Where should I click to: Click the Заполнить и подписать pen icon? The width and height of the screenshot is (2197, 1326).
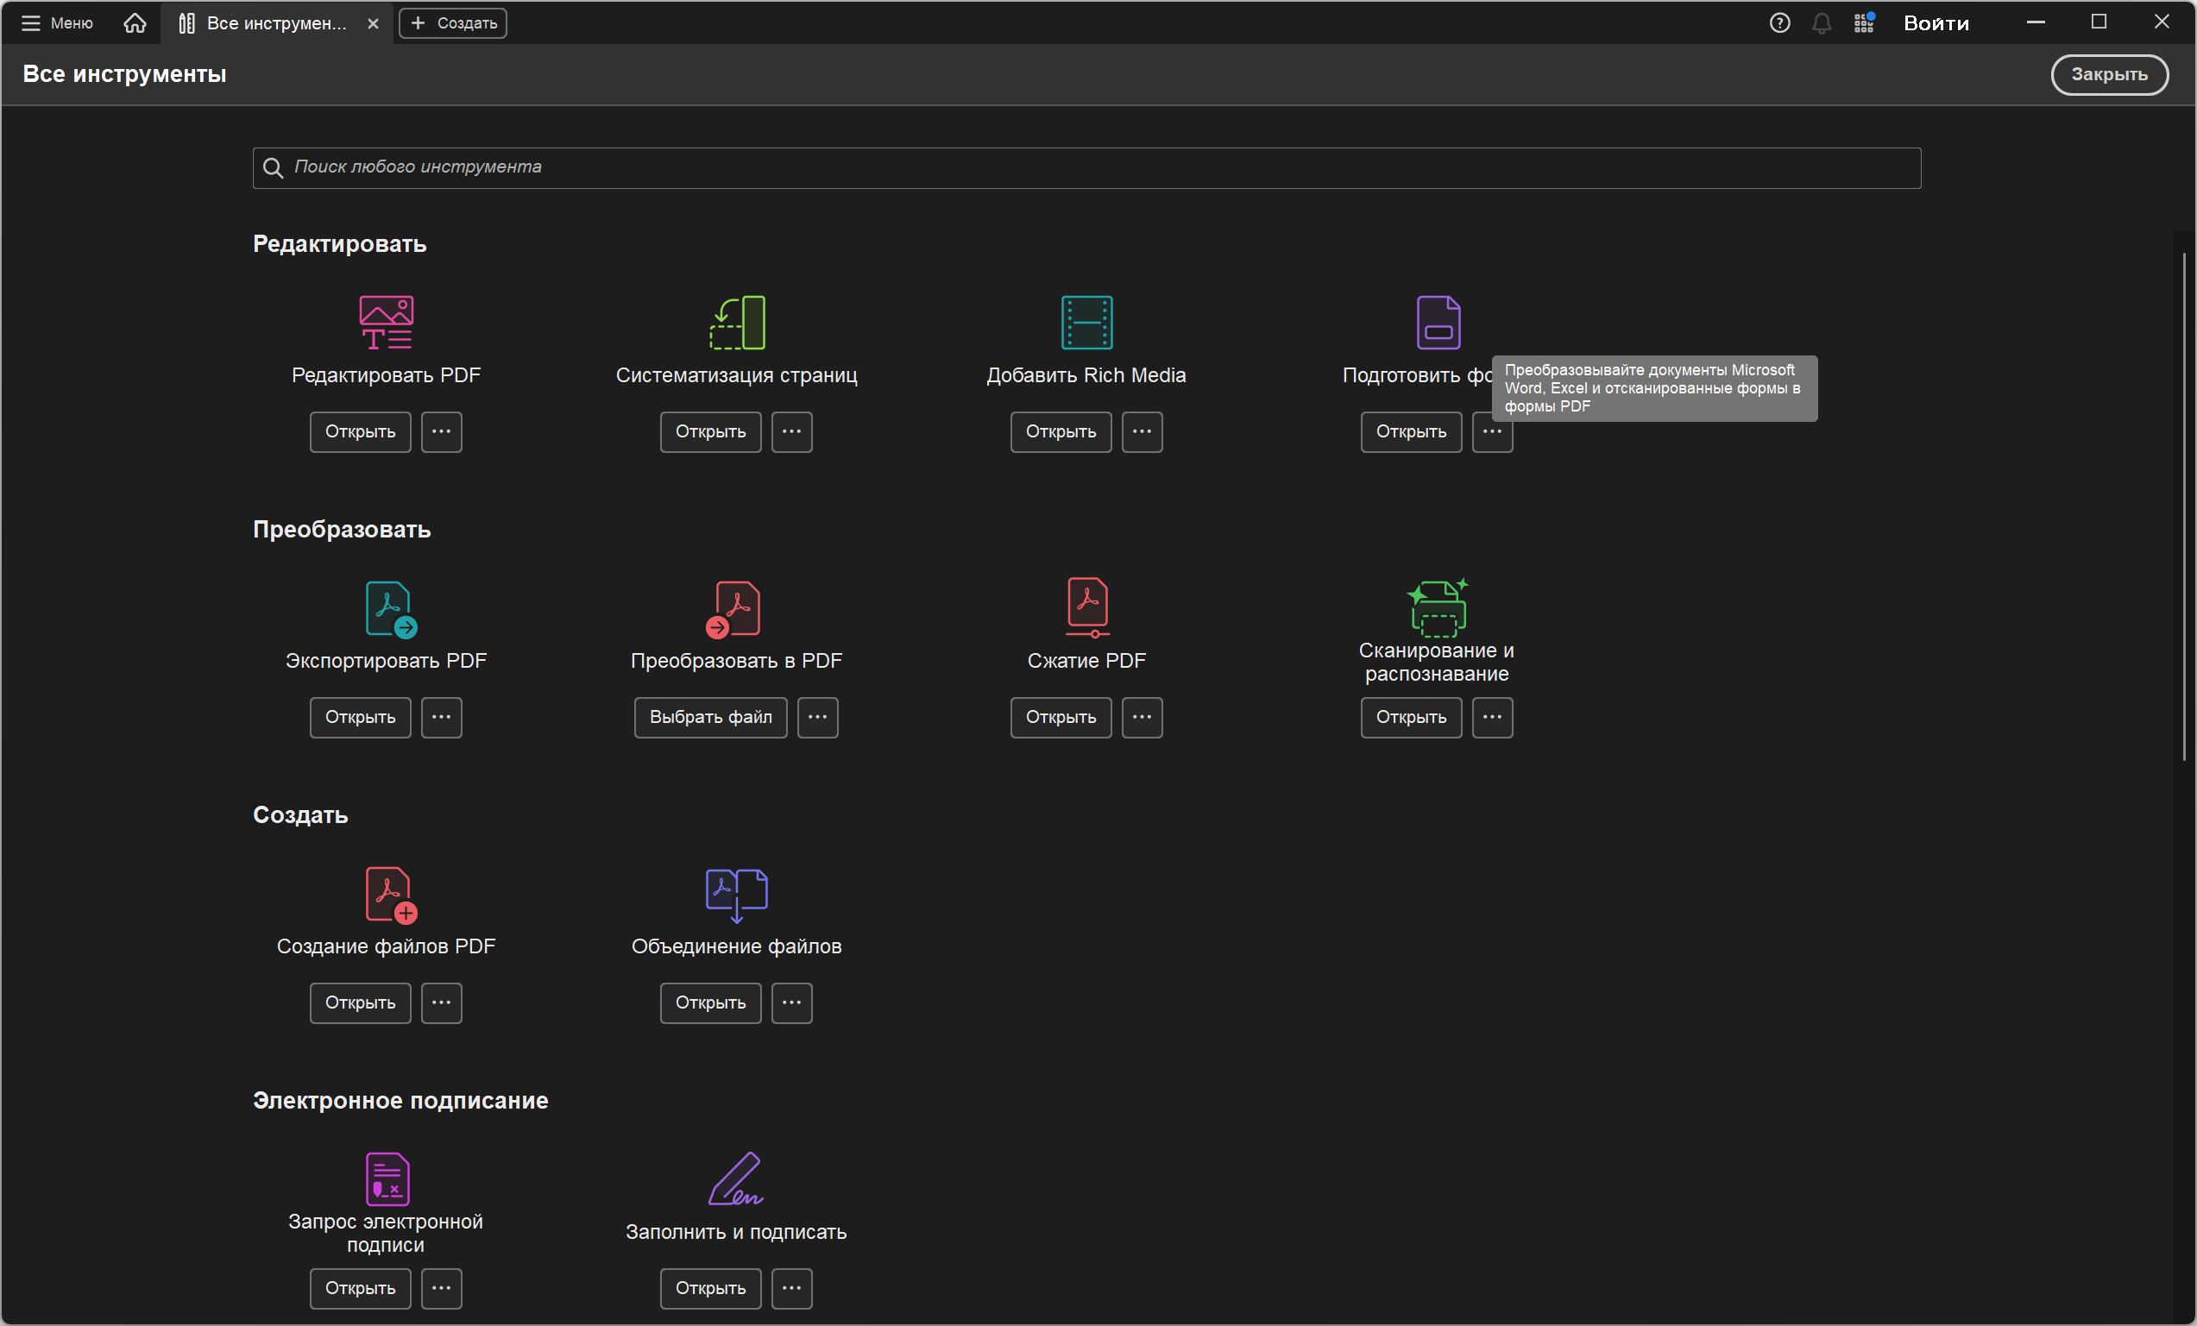click(x=736, y=1178)
